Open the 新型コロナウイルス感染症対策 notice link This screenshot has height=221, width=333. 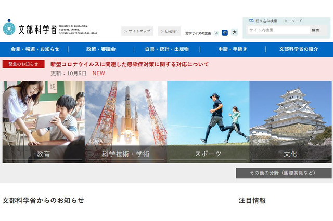130,64
